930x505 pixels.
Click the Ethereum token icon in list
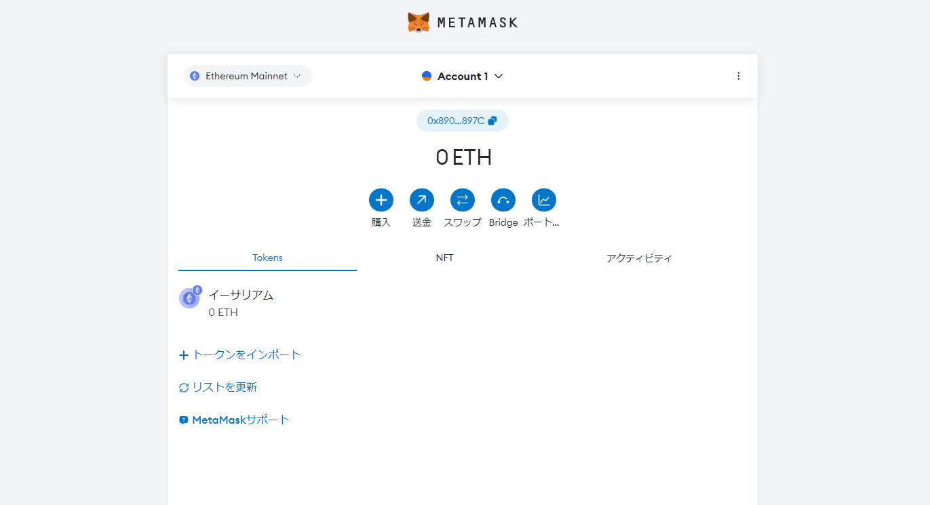[x=189, y=298]
